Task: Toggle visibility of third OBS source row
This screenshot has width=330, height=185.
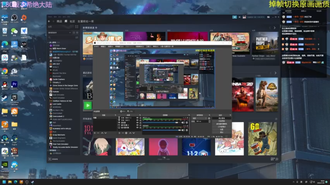Action: [137, 123]
